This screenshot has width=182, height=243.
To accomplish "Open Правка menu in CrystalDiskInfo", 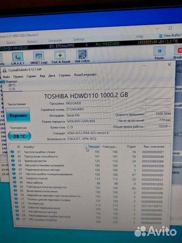I will point(18,76).
